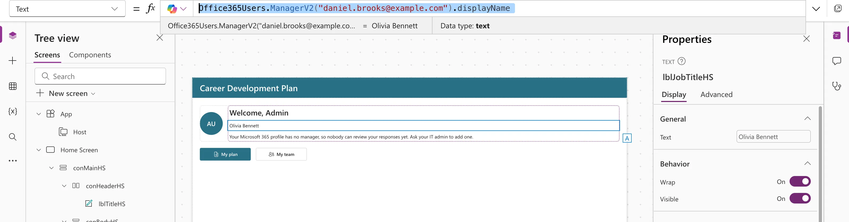This screenshot has height=222, width=849.
Task: Expand the formula bar chevron
Action: coord(816,9)
